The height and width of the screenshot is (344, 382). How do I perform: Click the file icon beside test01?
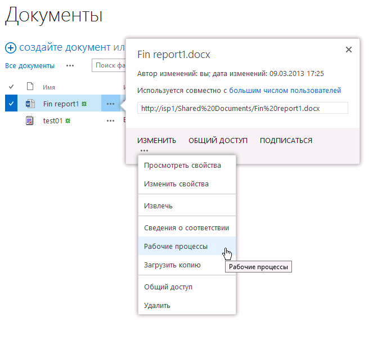[x=30, y=120]
